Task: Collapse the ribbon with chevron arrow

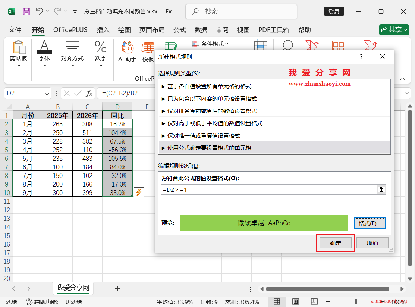Action: pos(403,79)
